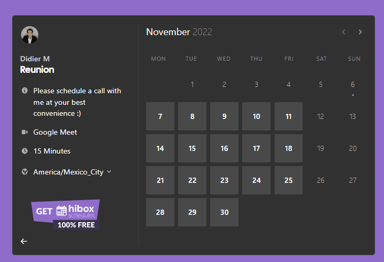Click the clock duration icon

coord(24,151)
